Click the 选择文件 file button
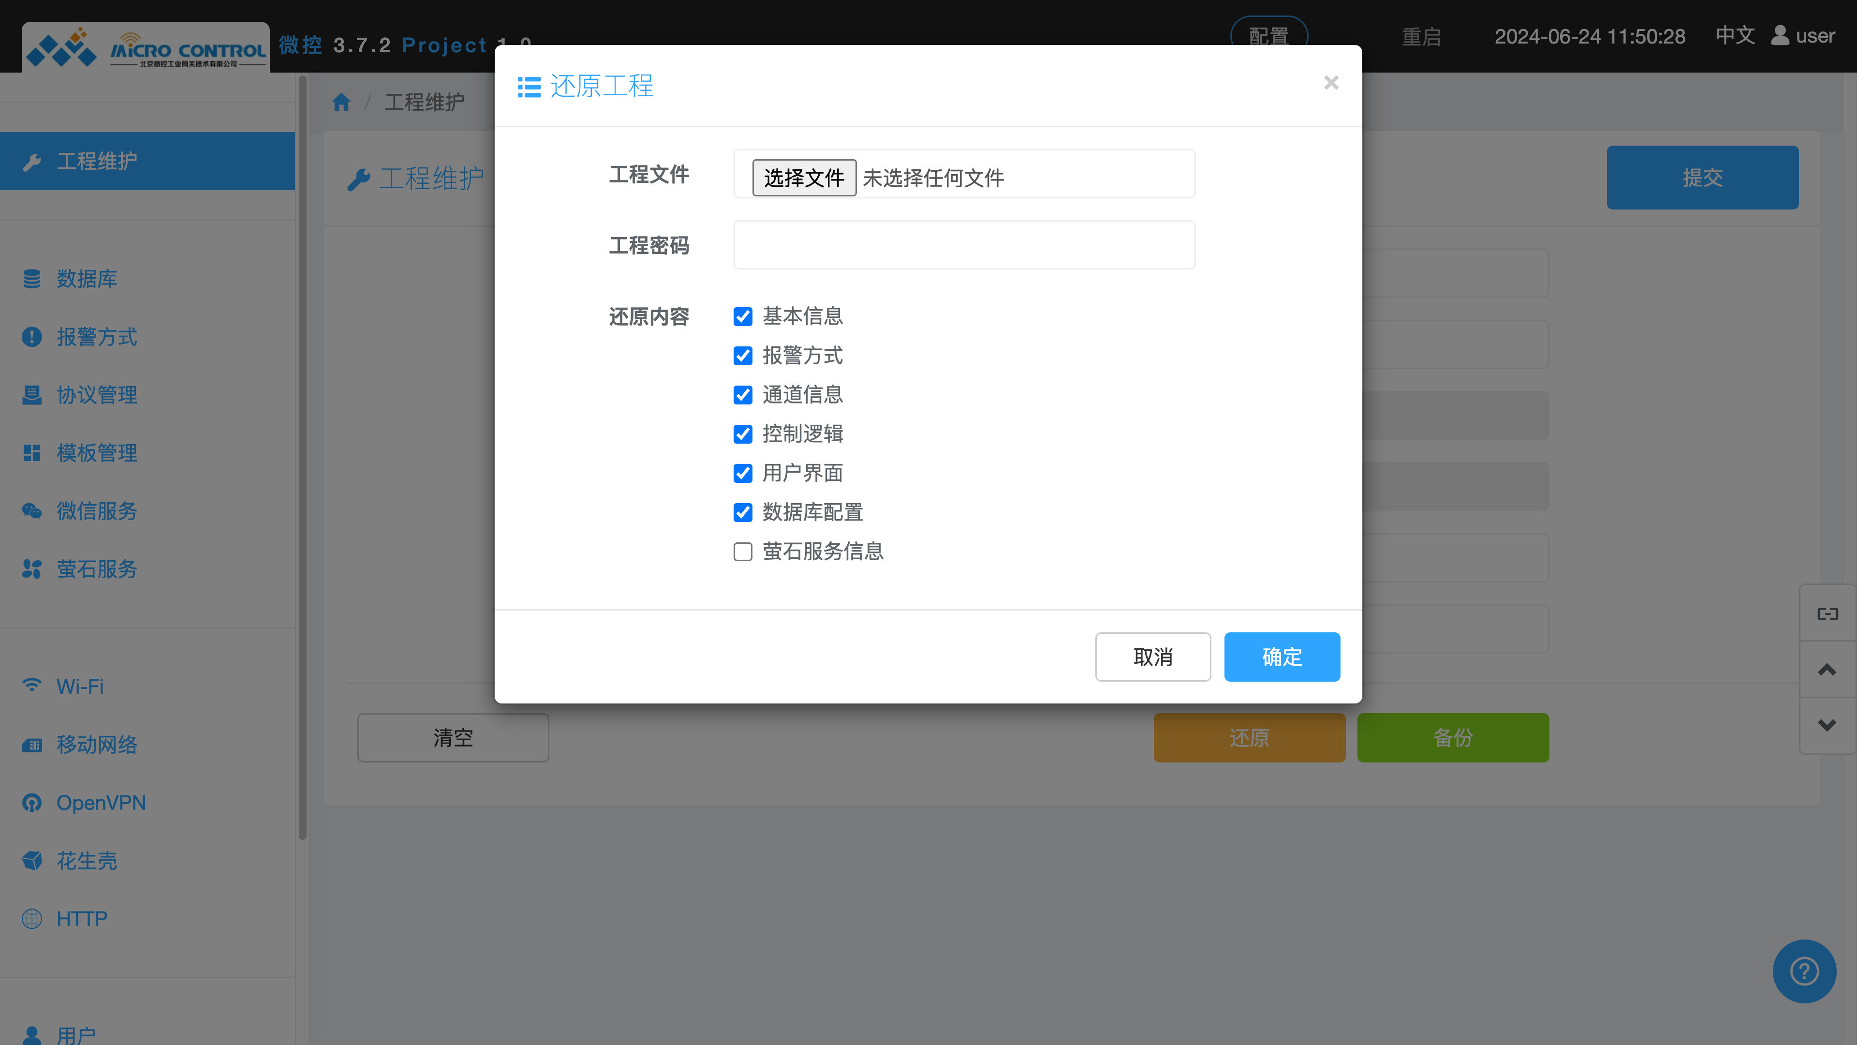This screenshot has width=1857, height=1045. (804, 178)
